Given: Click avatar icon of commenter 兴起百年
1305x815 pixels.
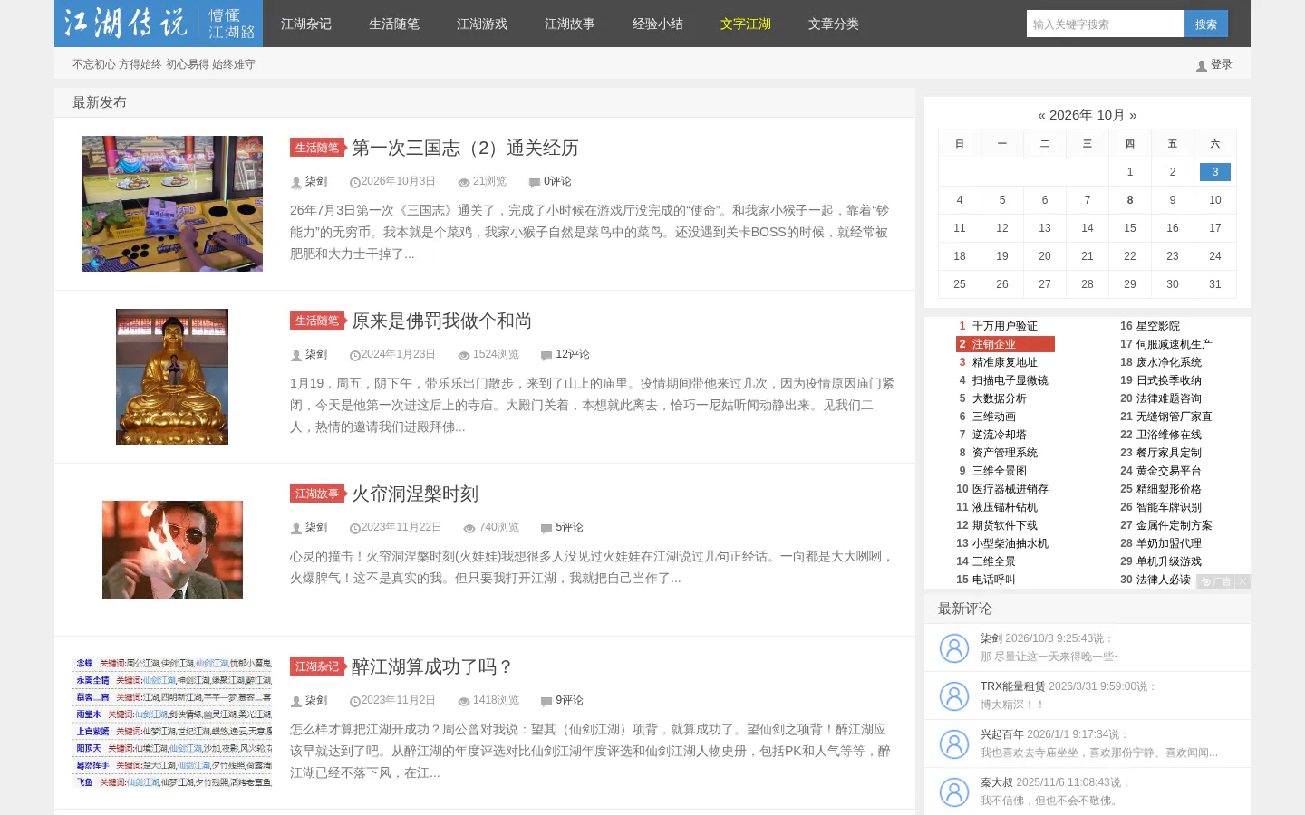Looking at the screenshot, I should pos(953,743).
